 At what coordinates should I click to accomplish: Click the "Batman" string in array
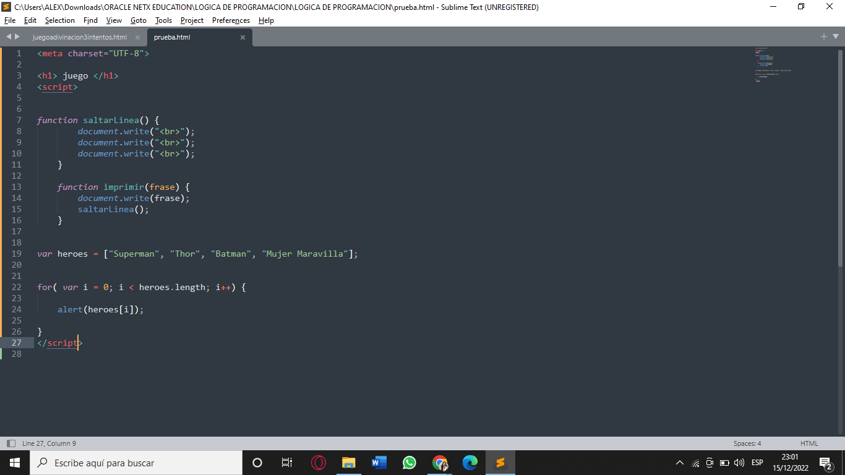click(x=231, y=254)
